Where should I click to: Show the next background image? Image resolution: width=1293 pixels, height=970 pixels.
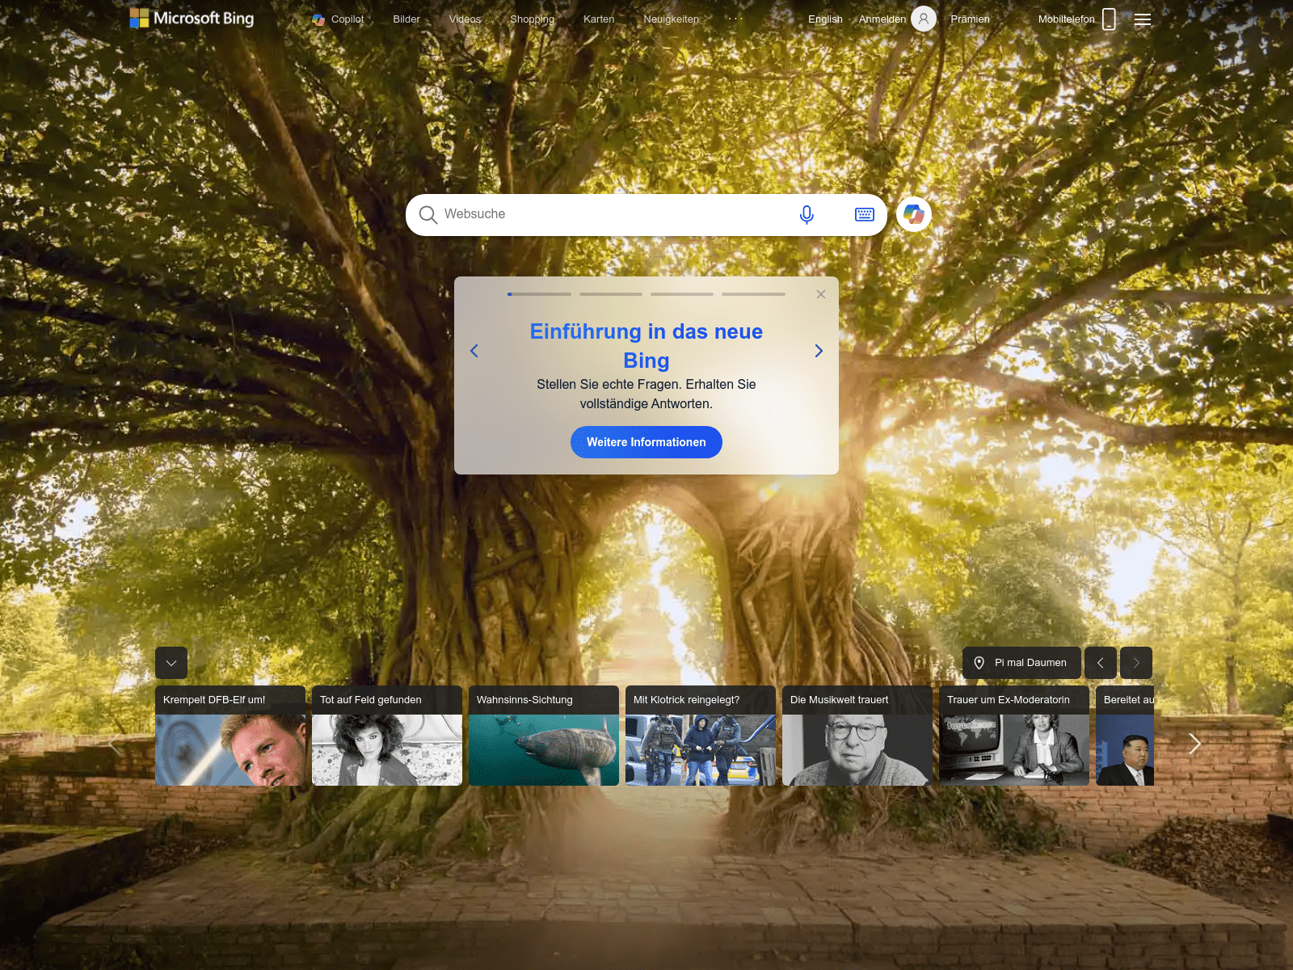1136,663
